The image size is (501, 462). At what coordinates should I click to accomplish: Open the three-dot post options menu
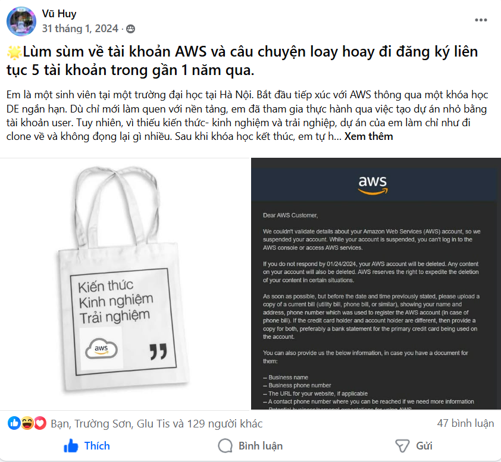[x=481, y=20]
